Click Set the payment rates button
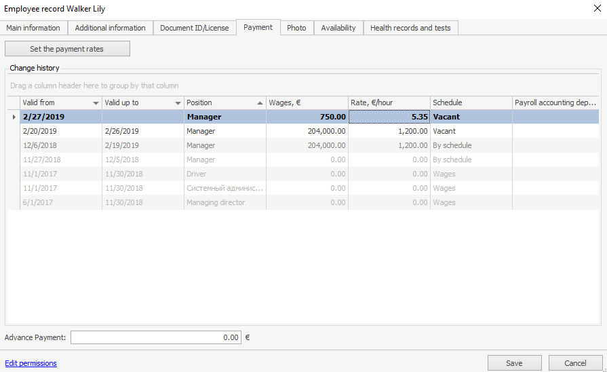607x372 pixels. point(67,49)
